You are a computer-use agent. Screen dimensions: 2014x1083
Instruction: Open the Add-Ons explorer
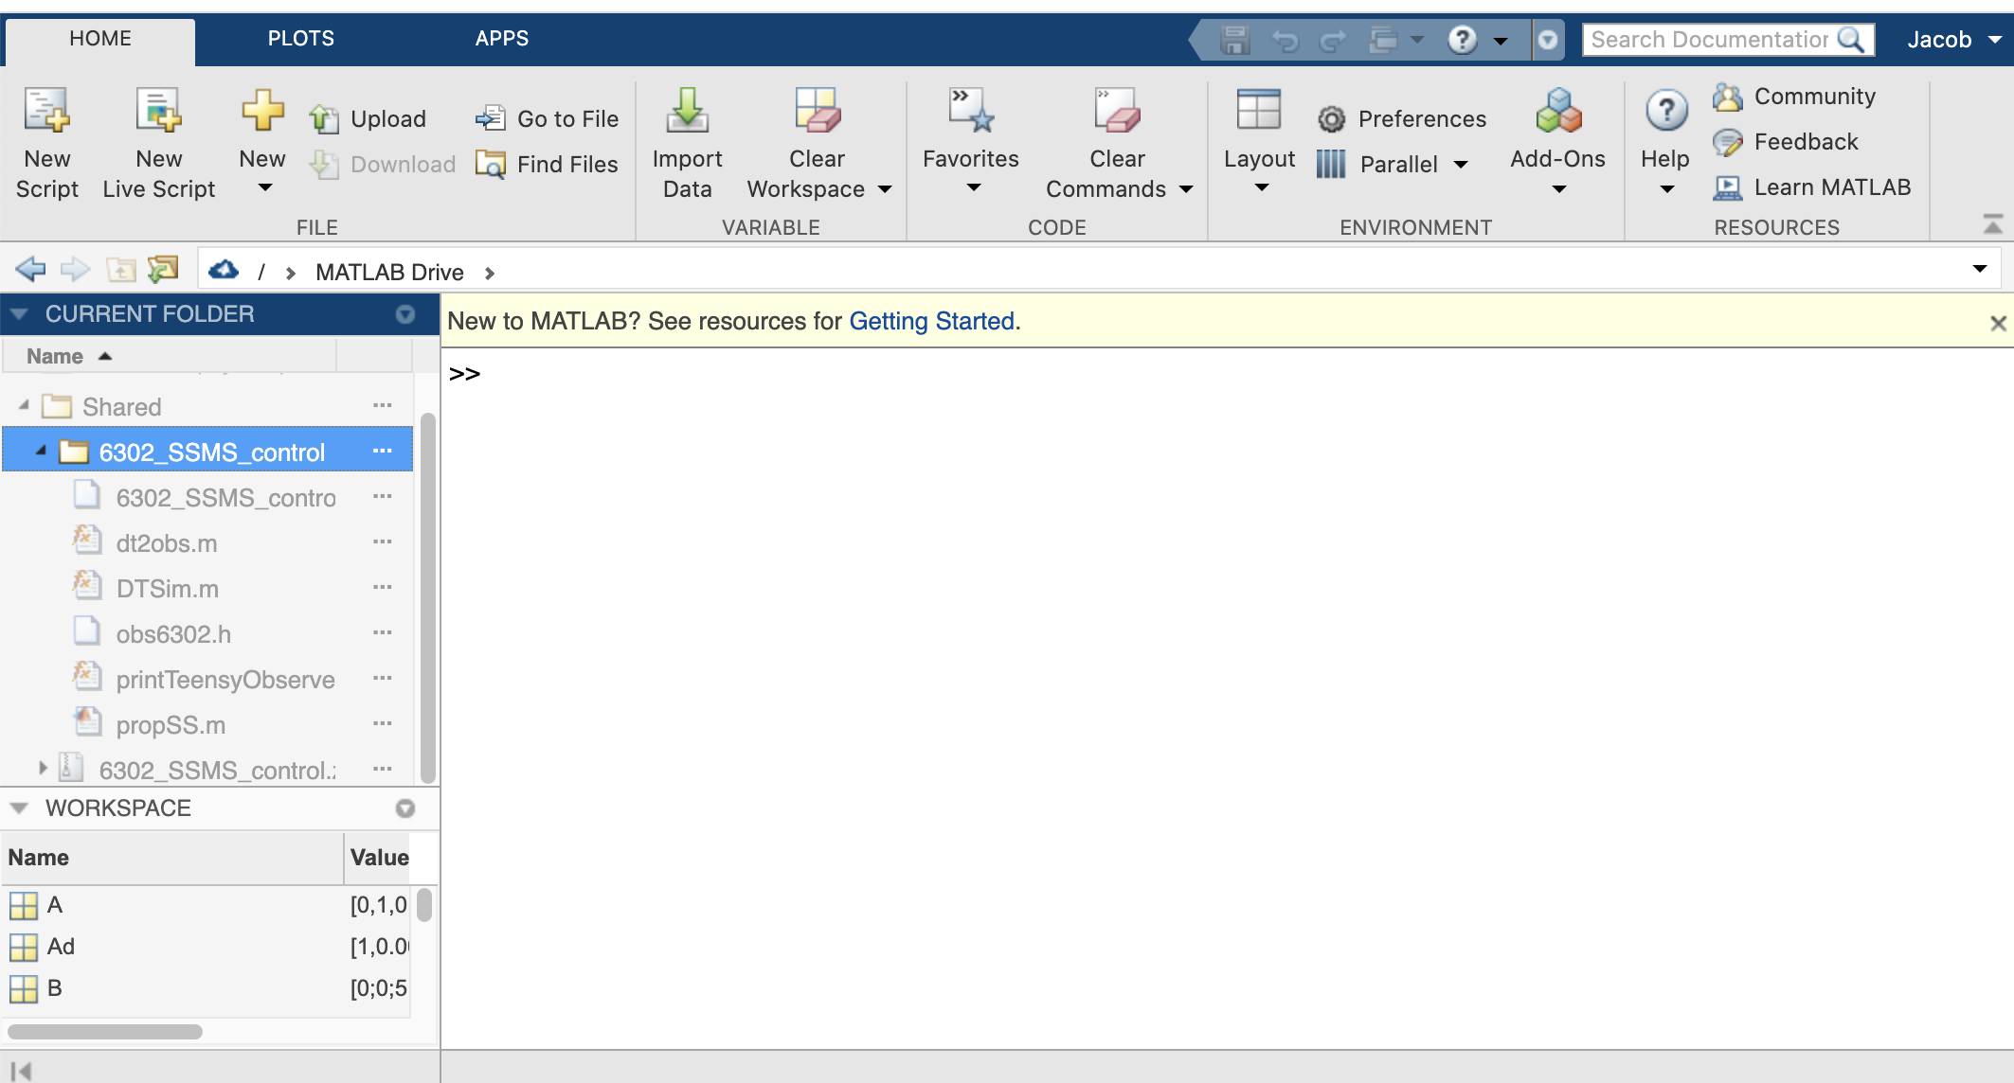coord(1557,143)
